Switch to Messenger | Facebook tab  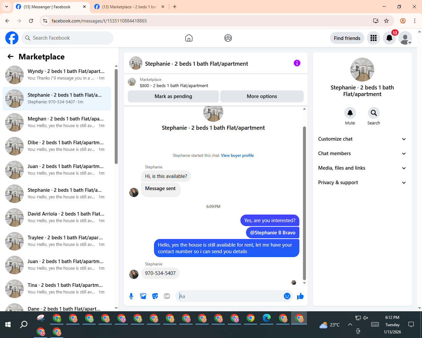click(x=51, y=7)
